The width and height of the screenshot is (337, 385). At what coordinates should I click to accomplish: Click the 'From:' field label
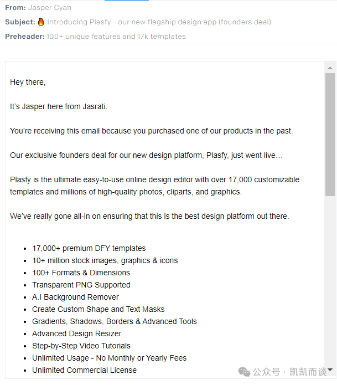(x=15, y=8)
